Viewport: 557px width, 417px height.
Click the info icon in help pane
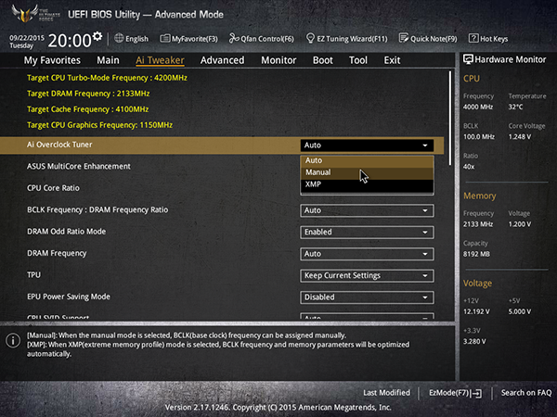pyautogui.click(x=13, y=340)
